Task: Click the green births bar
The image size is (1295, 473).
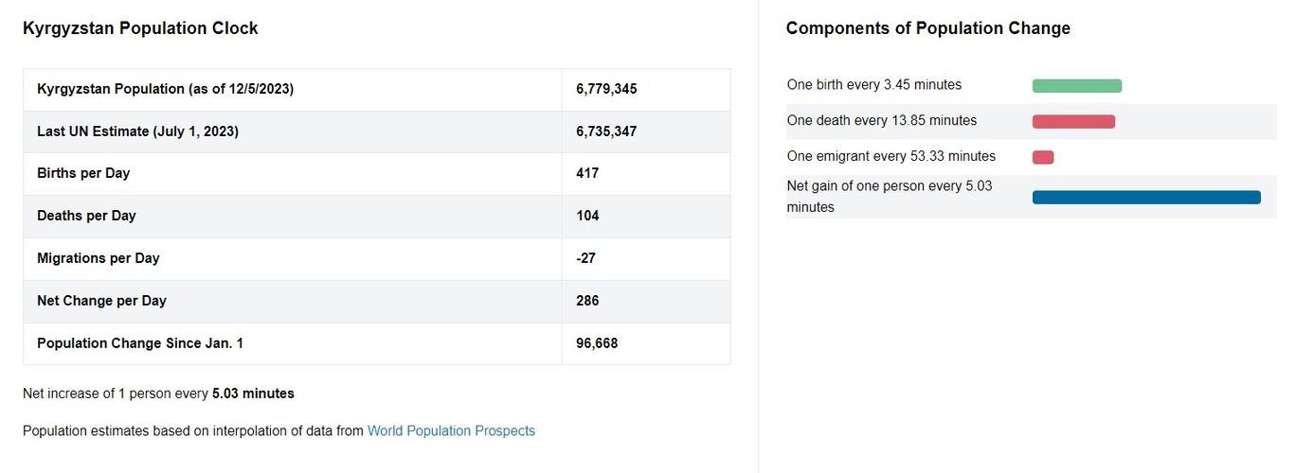Action: click(1076, 86)
